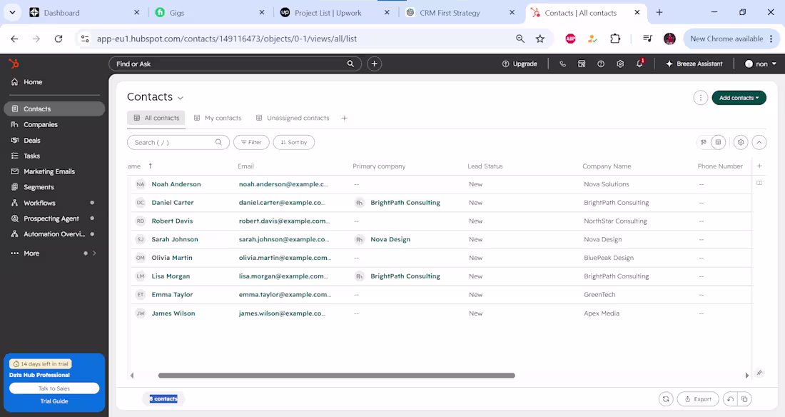Open the Noah Anderson contact record
Image resolution: width=785 pixels, height=417 pixels.
(x=176, y=184)
